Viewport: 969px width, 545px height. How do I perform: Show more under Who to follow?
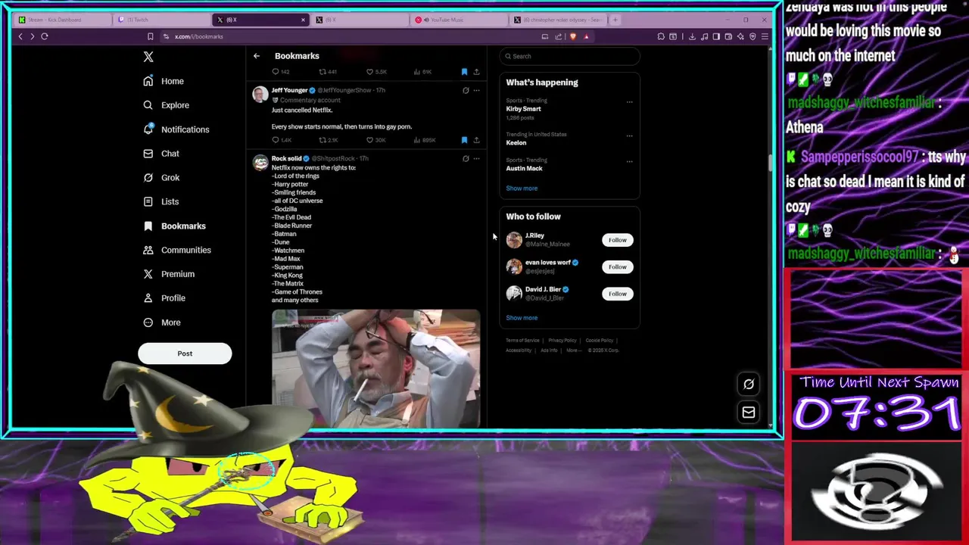point(522,318)
